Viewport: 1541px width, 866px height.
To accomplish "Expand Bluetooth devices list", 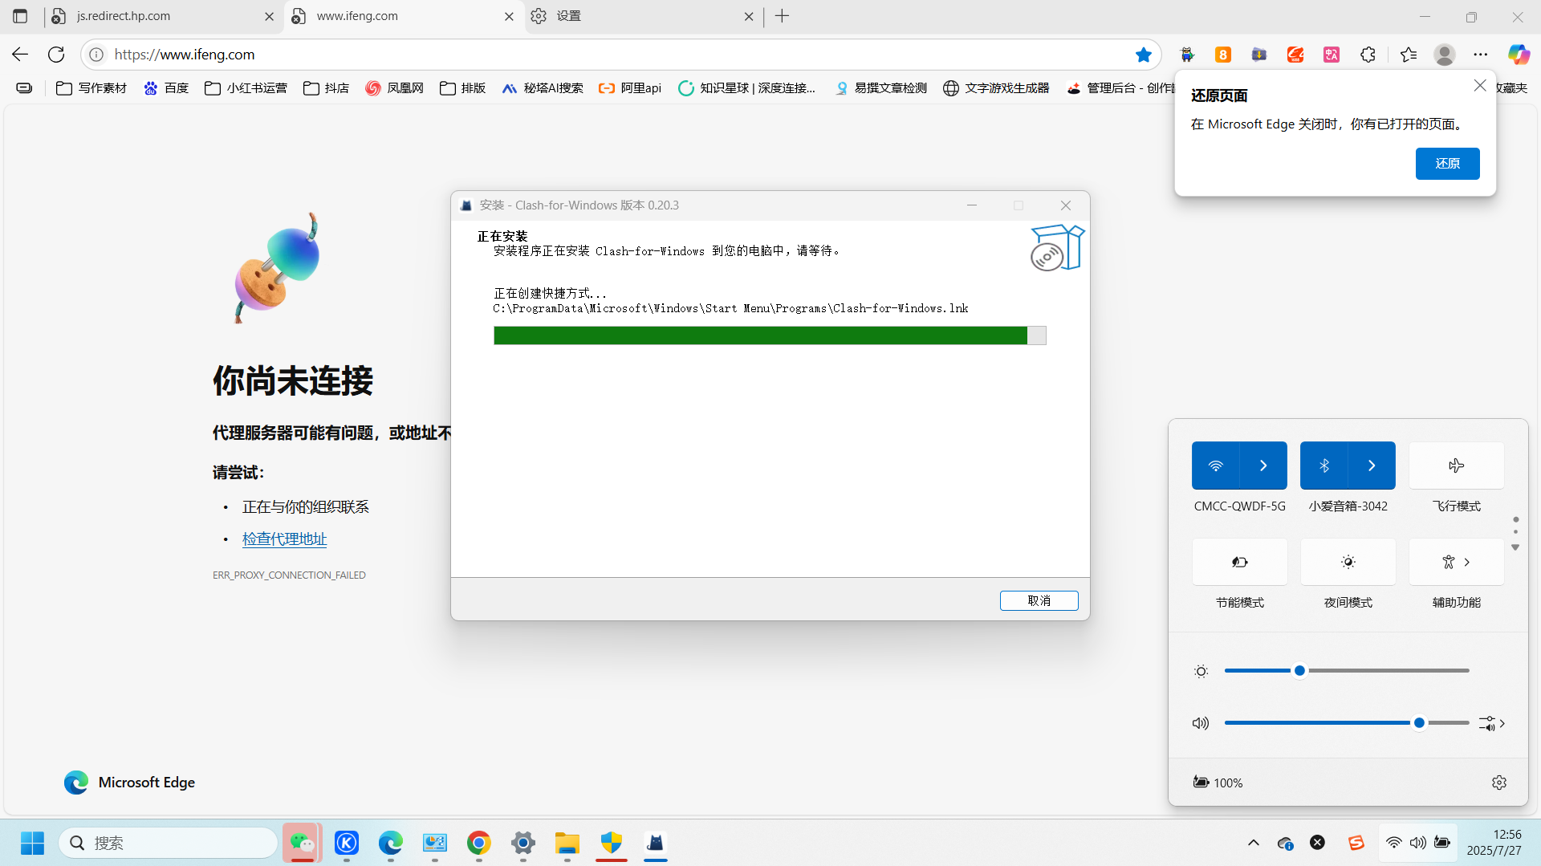I will tap(1372, 466).
